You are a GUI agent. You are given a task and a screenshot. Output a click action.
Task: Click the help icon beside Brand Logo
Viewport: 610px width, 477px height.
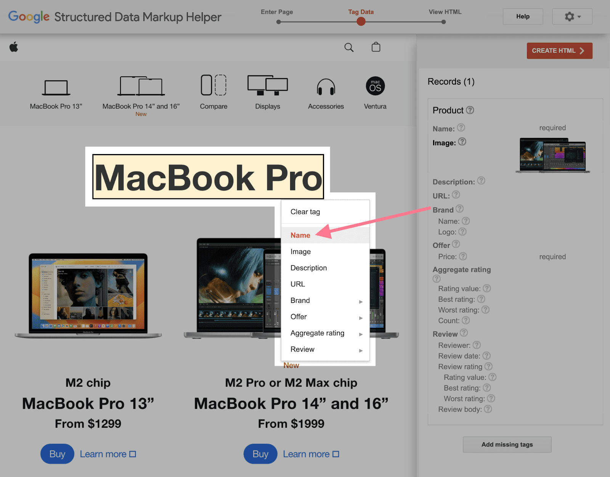462,232
